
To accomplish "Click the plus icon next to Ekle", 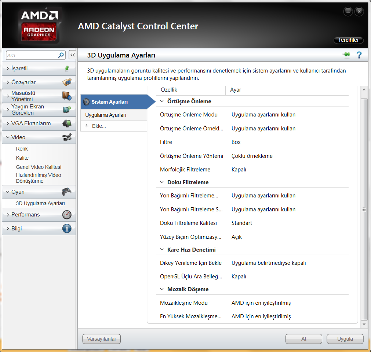I will (87, 126).
